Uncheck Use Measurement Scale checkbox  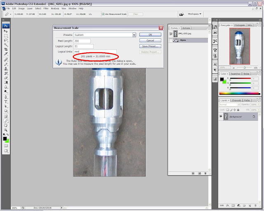(x=103, y=14)
